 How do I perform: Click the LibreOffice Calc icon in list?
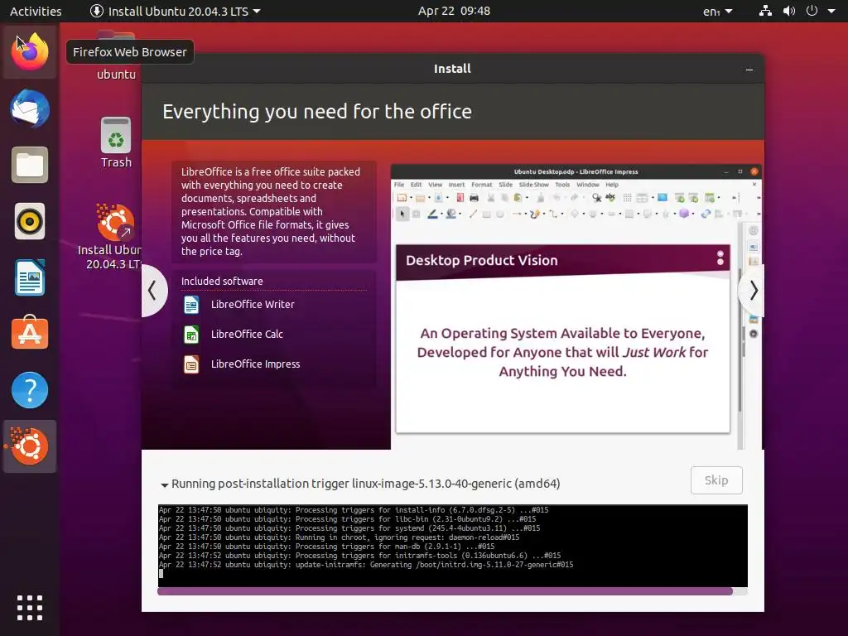(x=191, y=335)
